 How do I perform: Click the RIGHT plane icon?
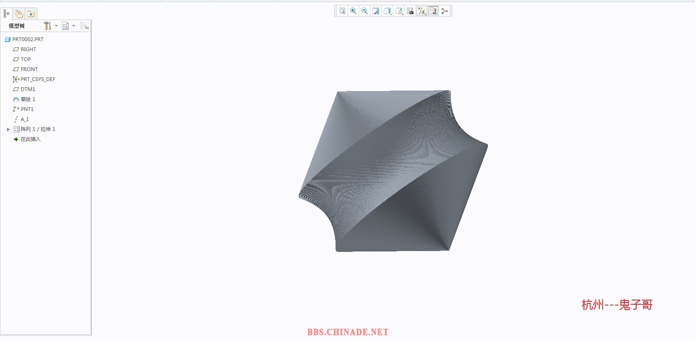16,49
